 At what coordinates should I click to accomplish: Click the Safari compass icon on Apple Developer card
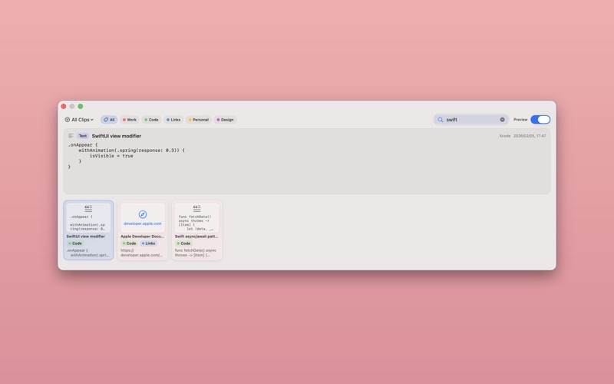[x=143, y=214]
